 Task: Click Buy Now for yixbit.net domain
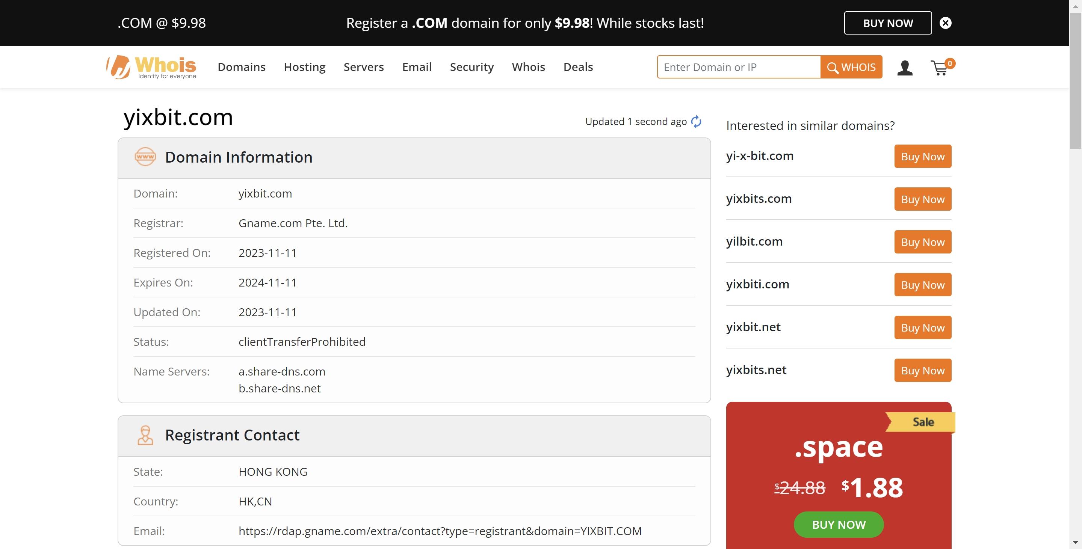point(922,327)
